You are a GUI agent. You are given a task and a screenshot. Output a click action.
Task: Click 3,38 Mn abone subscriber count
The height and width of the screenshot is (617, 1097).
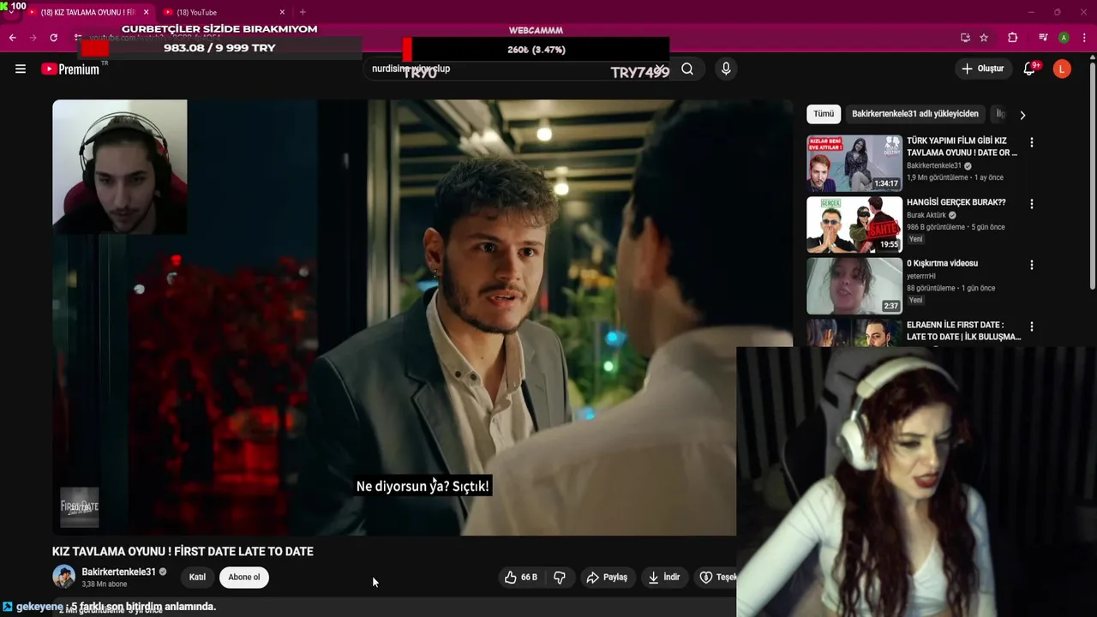pos(105,584)
